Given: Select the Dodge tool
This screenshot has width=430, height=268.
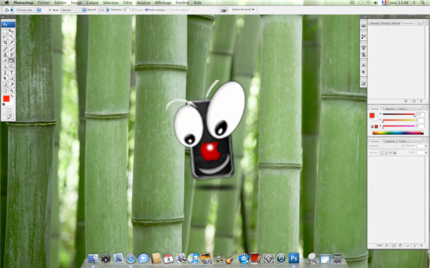Looking at the screenshot, I should (12, 66).
